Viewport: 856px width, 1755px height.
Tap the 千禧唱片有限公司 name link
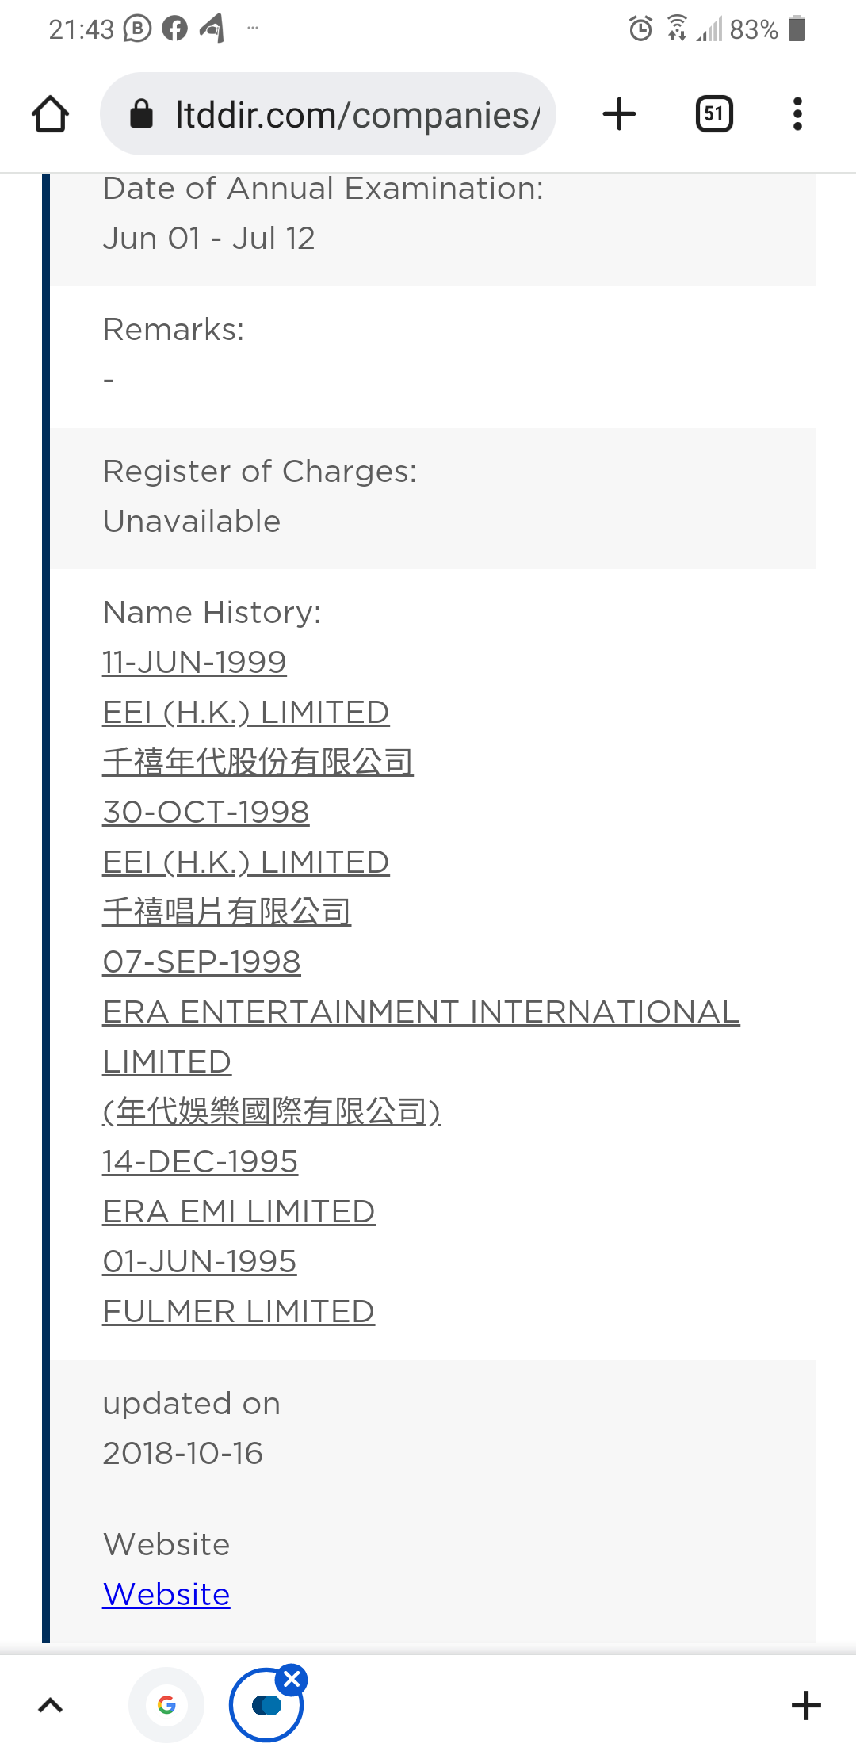click(x=227, y=912)
